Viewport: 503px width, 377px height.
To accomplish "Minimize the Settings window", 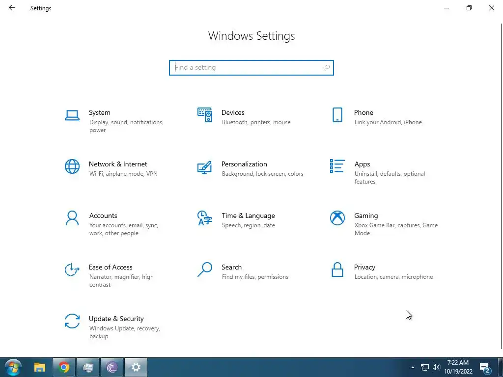I will (447, 8).
